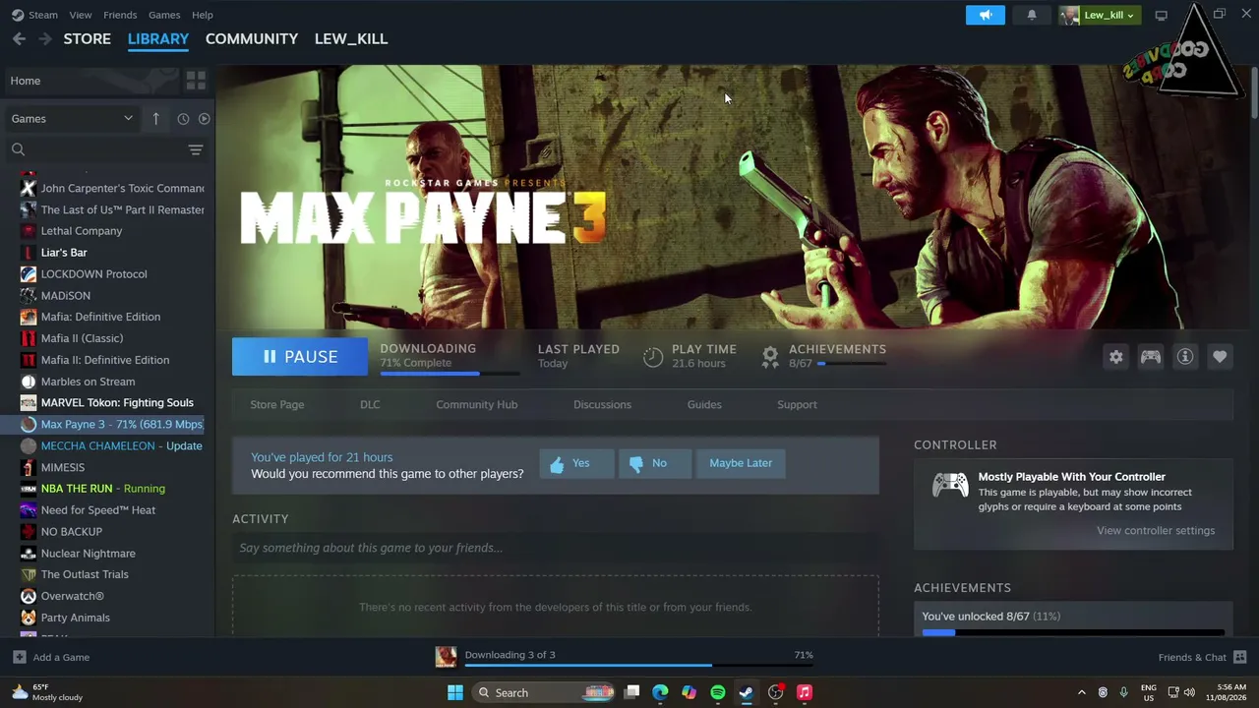This screenshot has height=708, width=1259.
Task: Show game info icon for Max Payne 3
Action: click(1185, 357)
